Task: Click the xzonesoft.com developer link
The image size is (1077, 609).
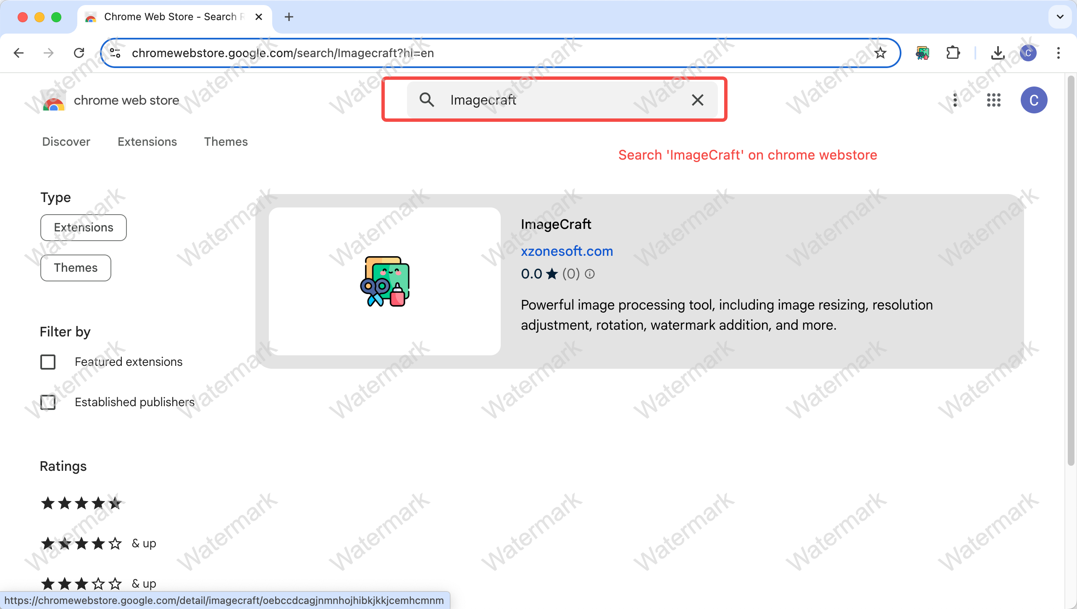Action: 567,251
